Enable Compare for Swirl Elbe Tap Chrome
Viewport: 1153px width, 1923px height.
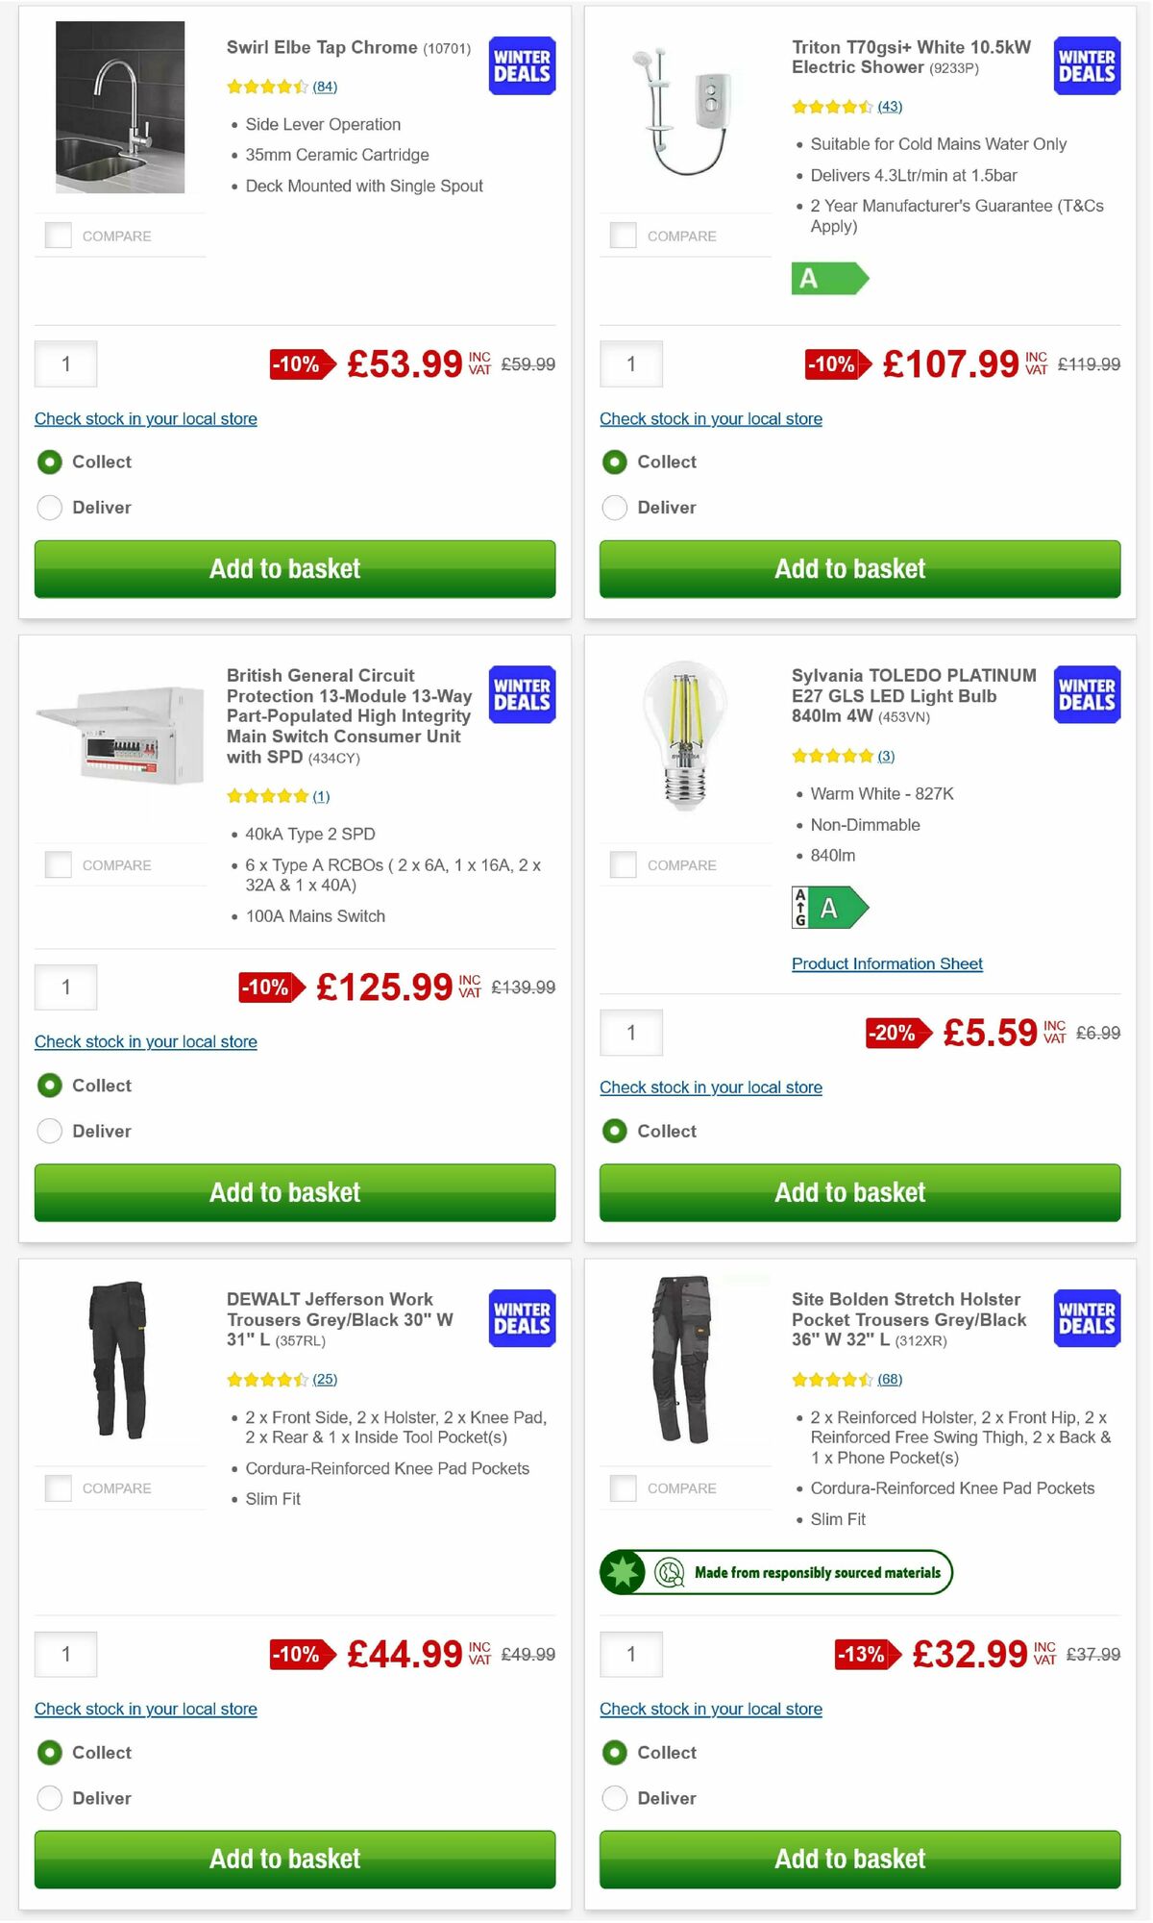click(59, 234)
